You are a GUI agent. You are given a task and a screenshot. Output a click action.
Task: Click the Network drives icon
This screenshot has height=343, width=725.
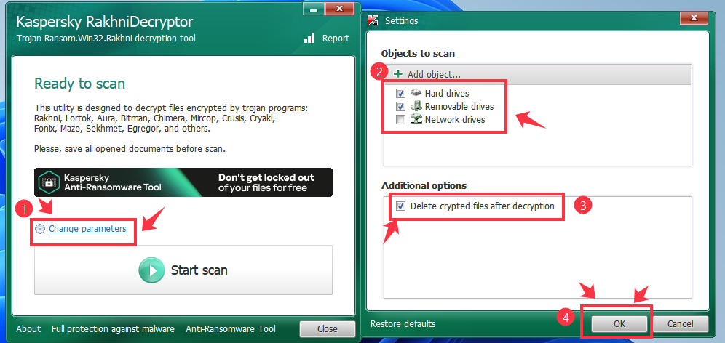coord(416,120)
